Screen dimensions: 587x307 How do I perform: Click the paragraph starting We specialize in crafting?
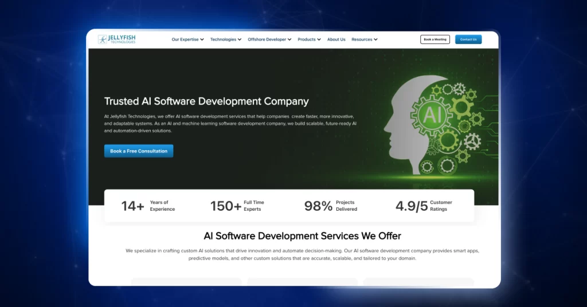[x=302, y=254]
